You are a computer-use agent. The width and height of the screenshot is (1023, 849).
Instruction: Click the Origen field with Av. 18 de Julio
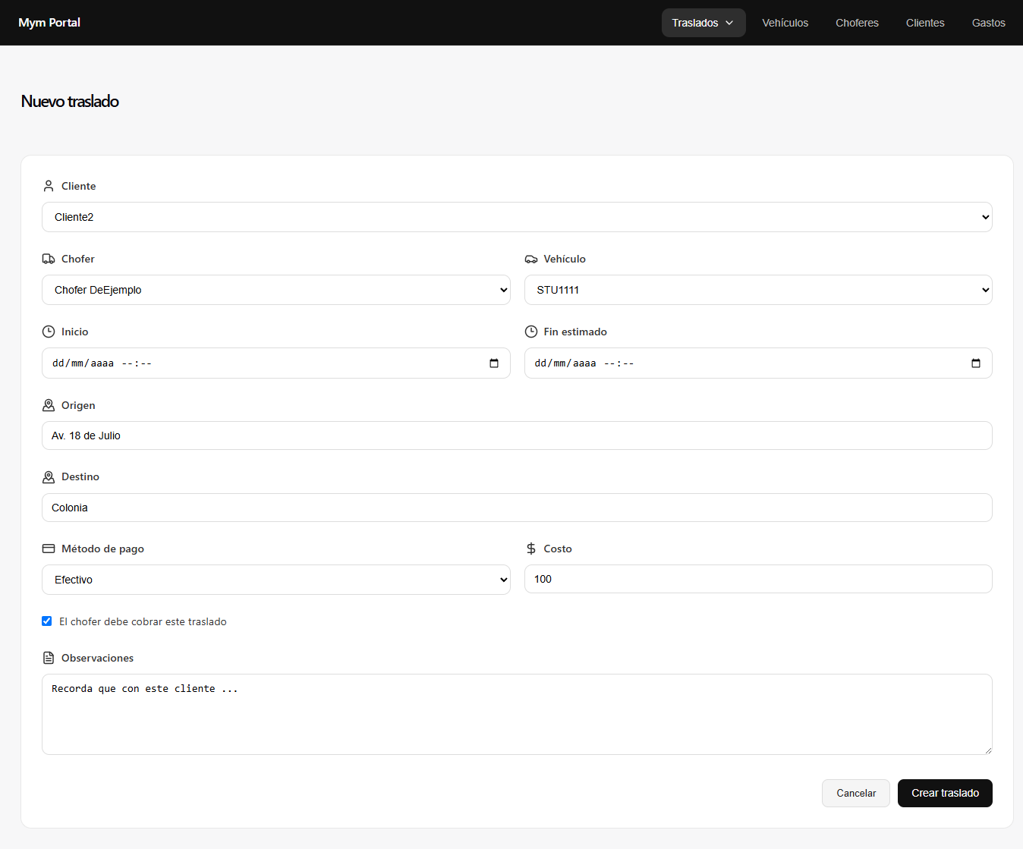point(517,436)
